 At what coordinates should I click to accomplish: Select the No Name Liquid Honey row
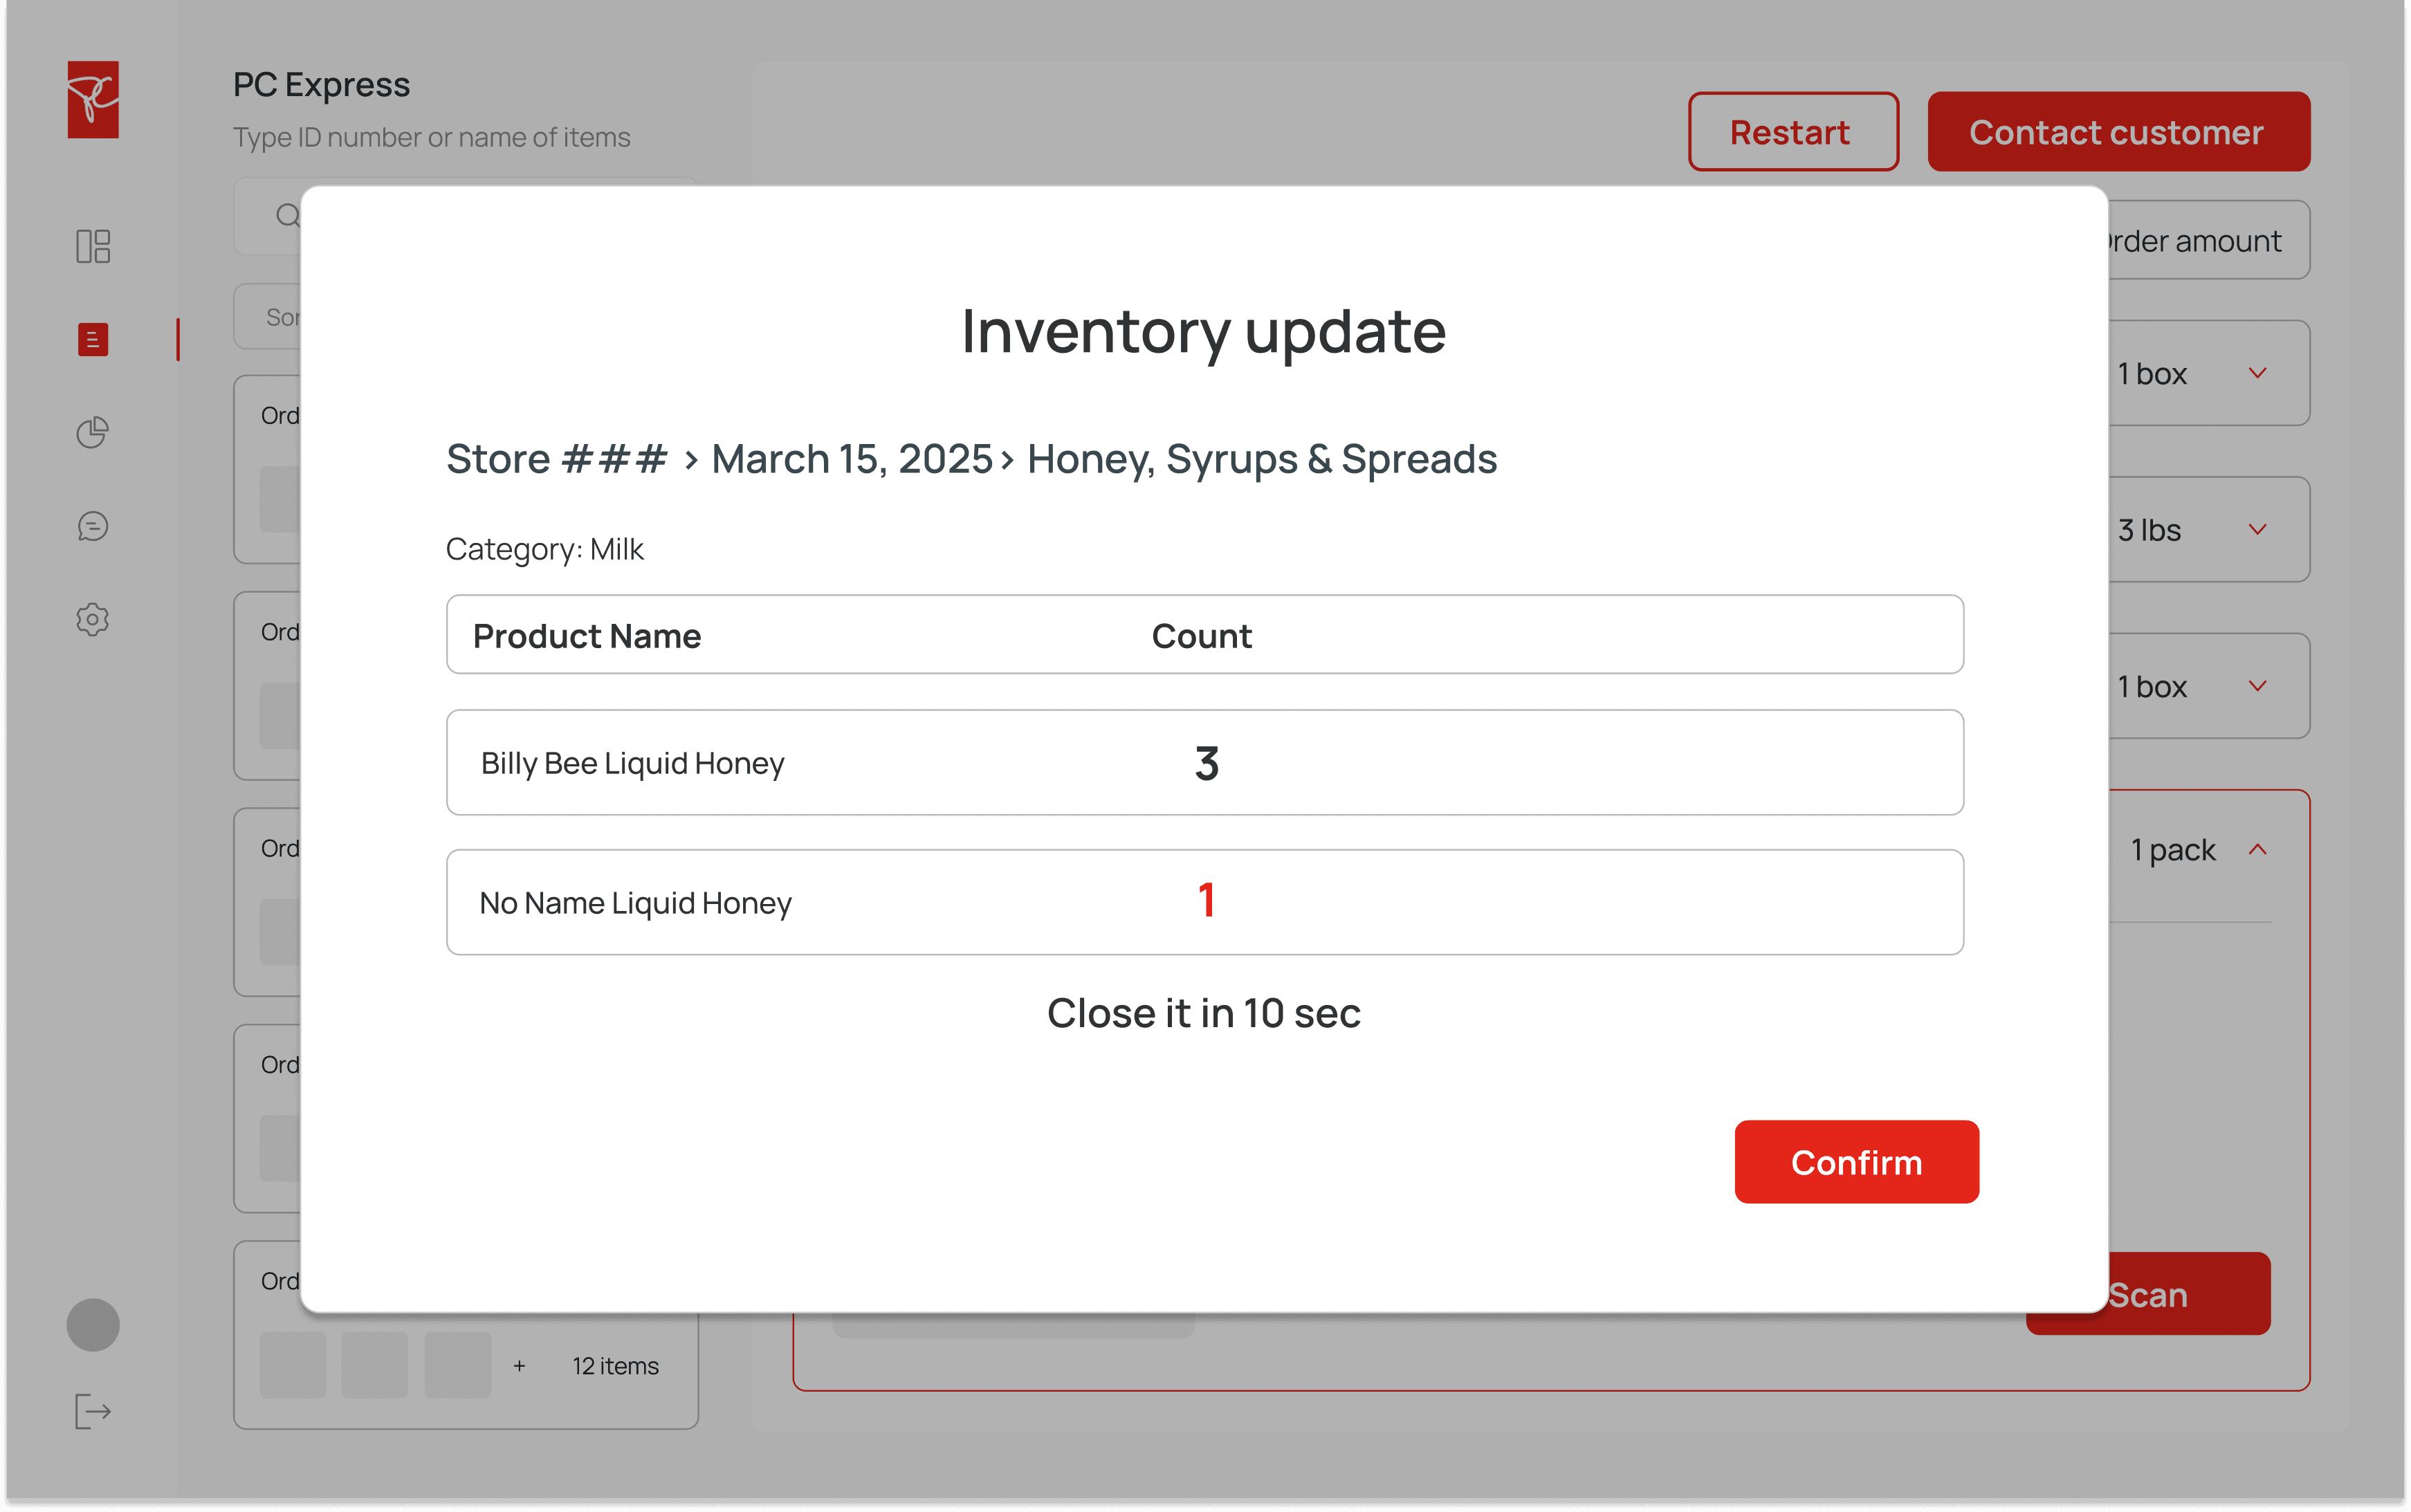pyautogui.click(x=1204, y=902)
